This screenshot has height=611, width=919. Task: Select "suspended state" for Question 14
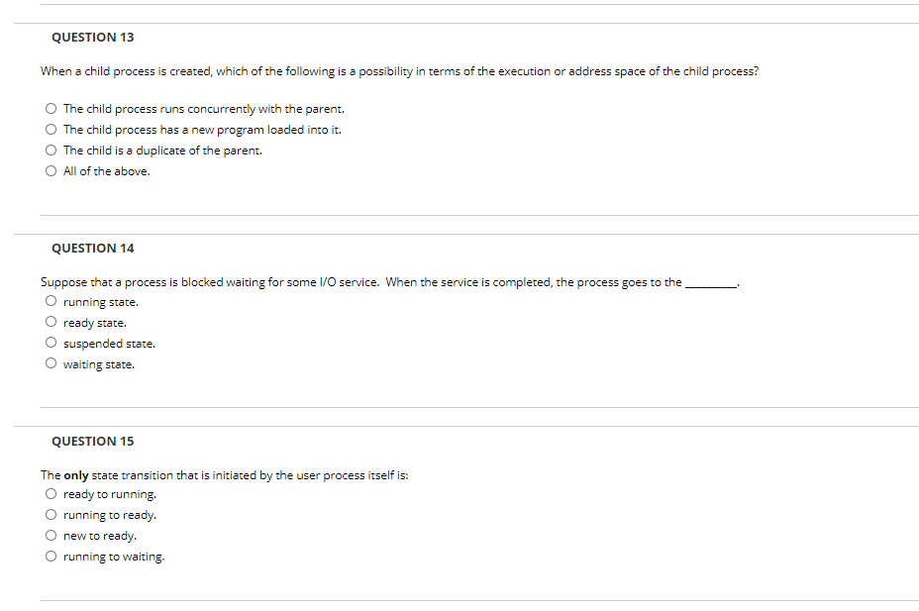pos(50,343)
